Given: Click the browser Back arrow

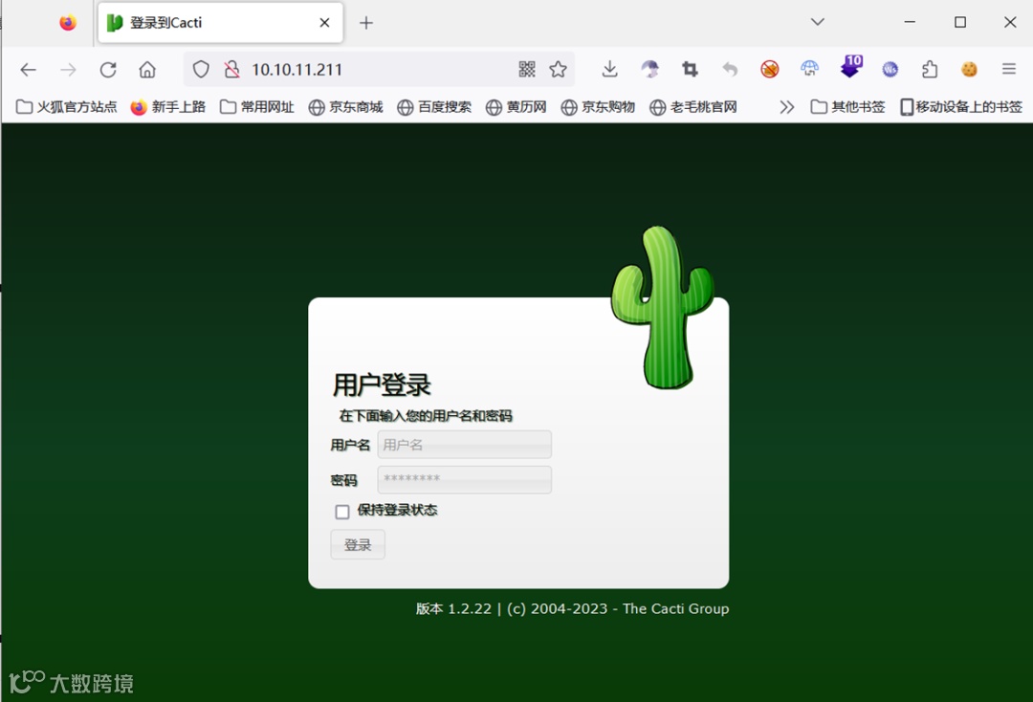Looking at the screenshot, I should point(29,69).
